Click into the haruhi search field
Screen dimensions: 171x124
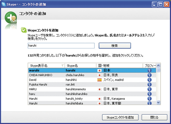click(61, 46)
